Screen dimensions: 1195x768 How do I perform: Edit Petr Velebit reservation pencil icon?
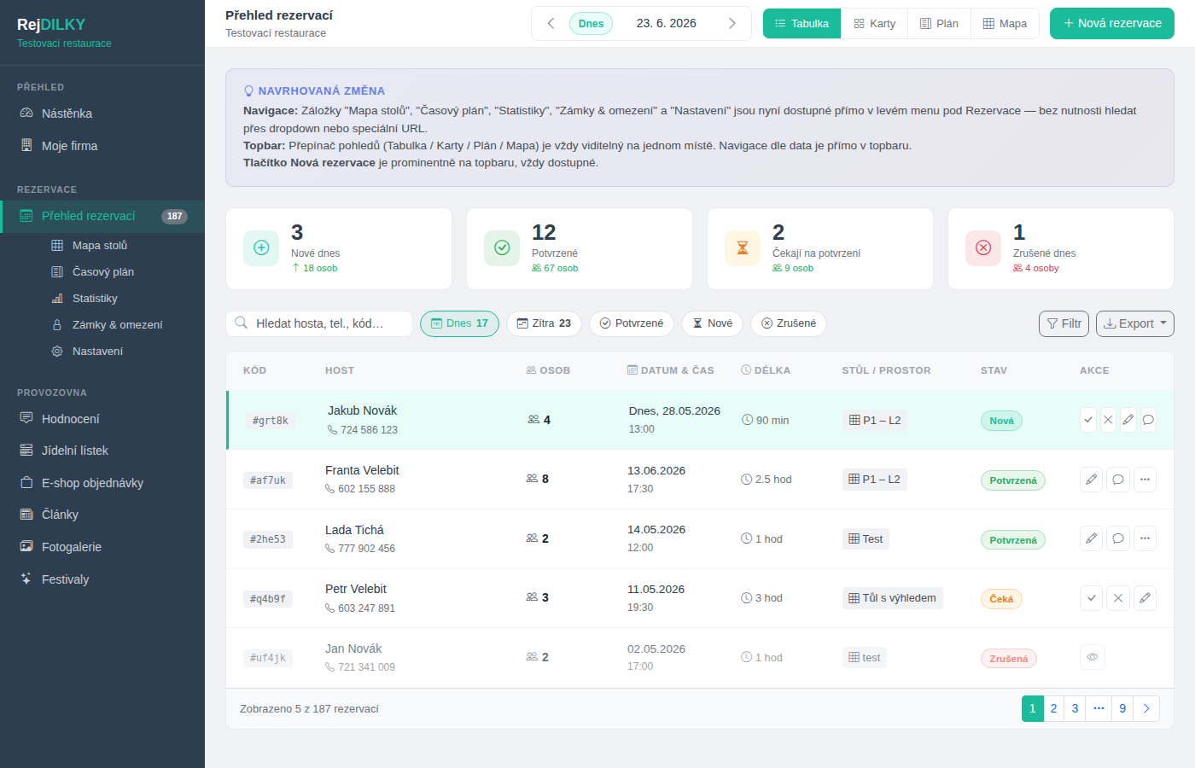pos(1145,598)
